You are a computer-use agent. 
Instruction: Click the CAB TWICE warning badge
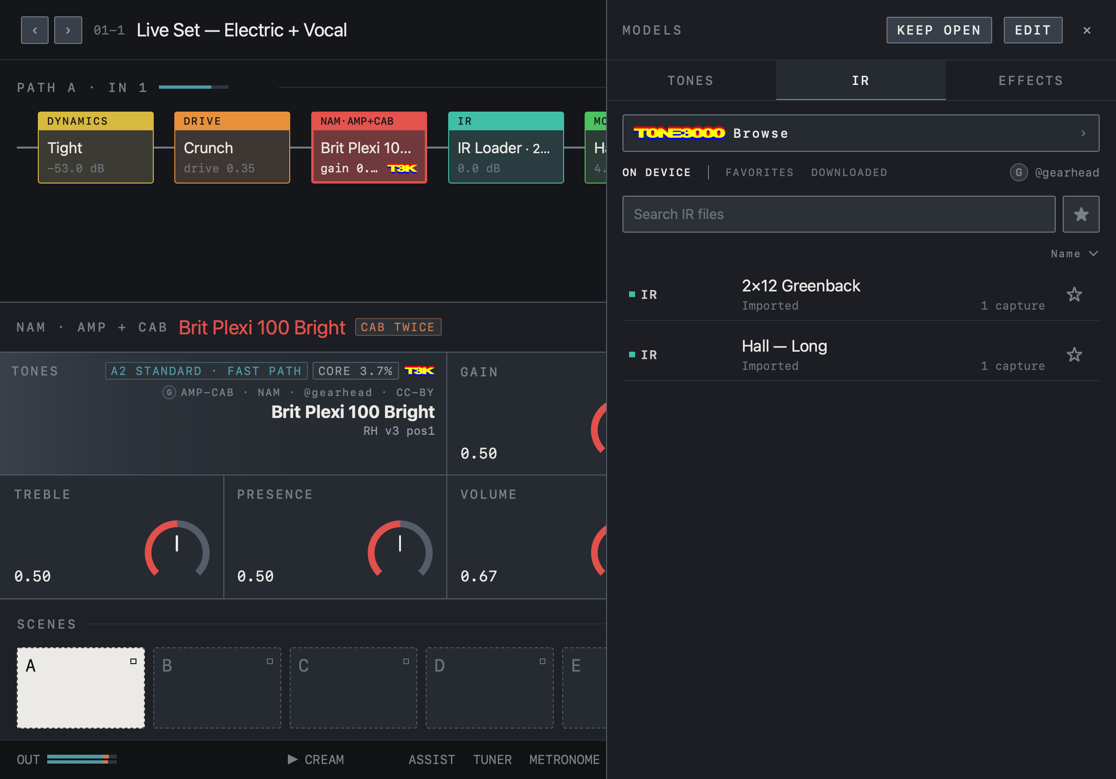click(x=398, y=327)
